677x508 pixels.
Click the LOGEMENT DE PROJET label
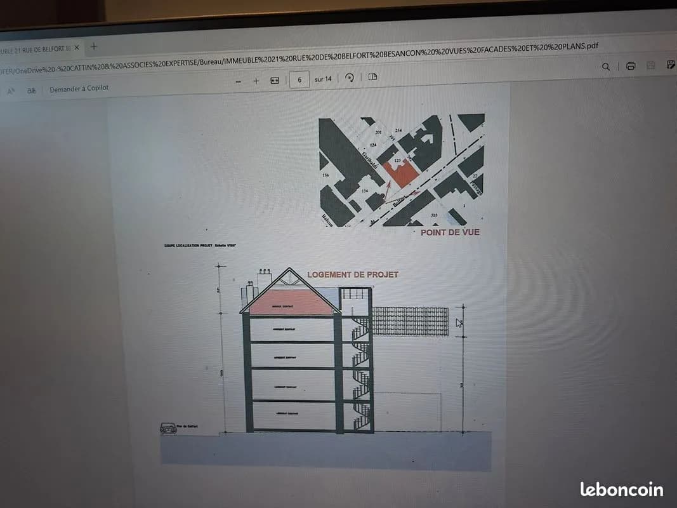(x=353, y=274)
